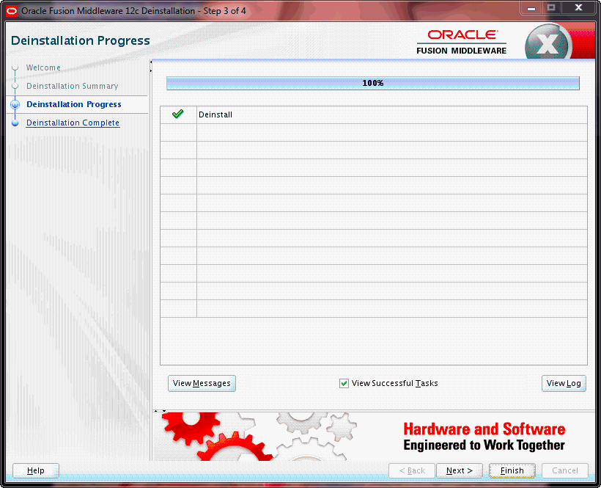Click the Oracle Fusion Middleware logo
The height and width of the screenshot is (488, 601).
[x=462, y=43]
